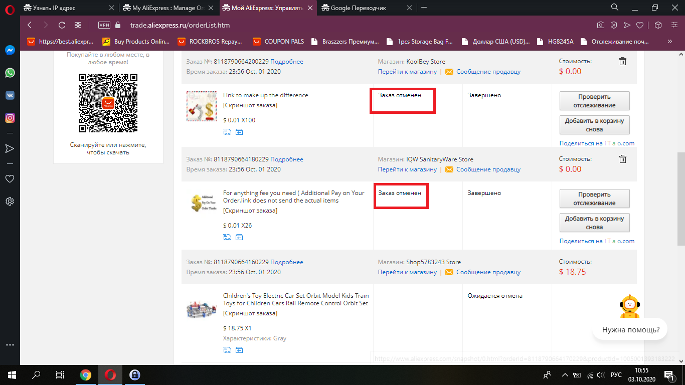This screenshot has height=385, width=685.
Task: Click the AliExpress app QR code
Action: point(108,103)
